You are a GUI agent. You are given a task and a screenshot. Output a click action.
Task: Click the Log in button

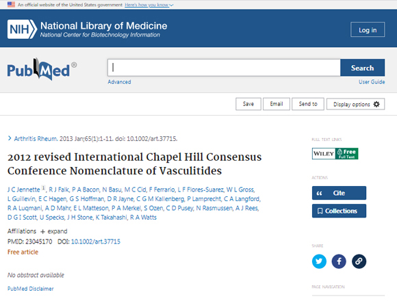(368, 29)
